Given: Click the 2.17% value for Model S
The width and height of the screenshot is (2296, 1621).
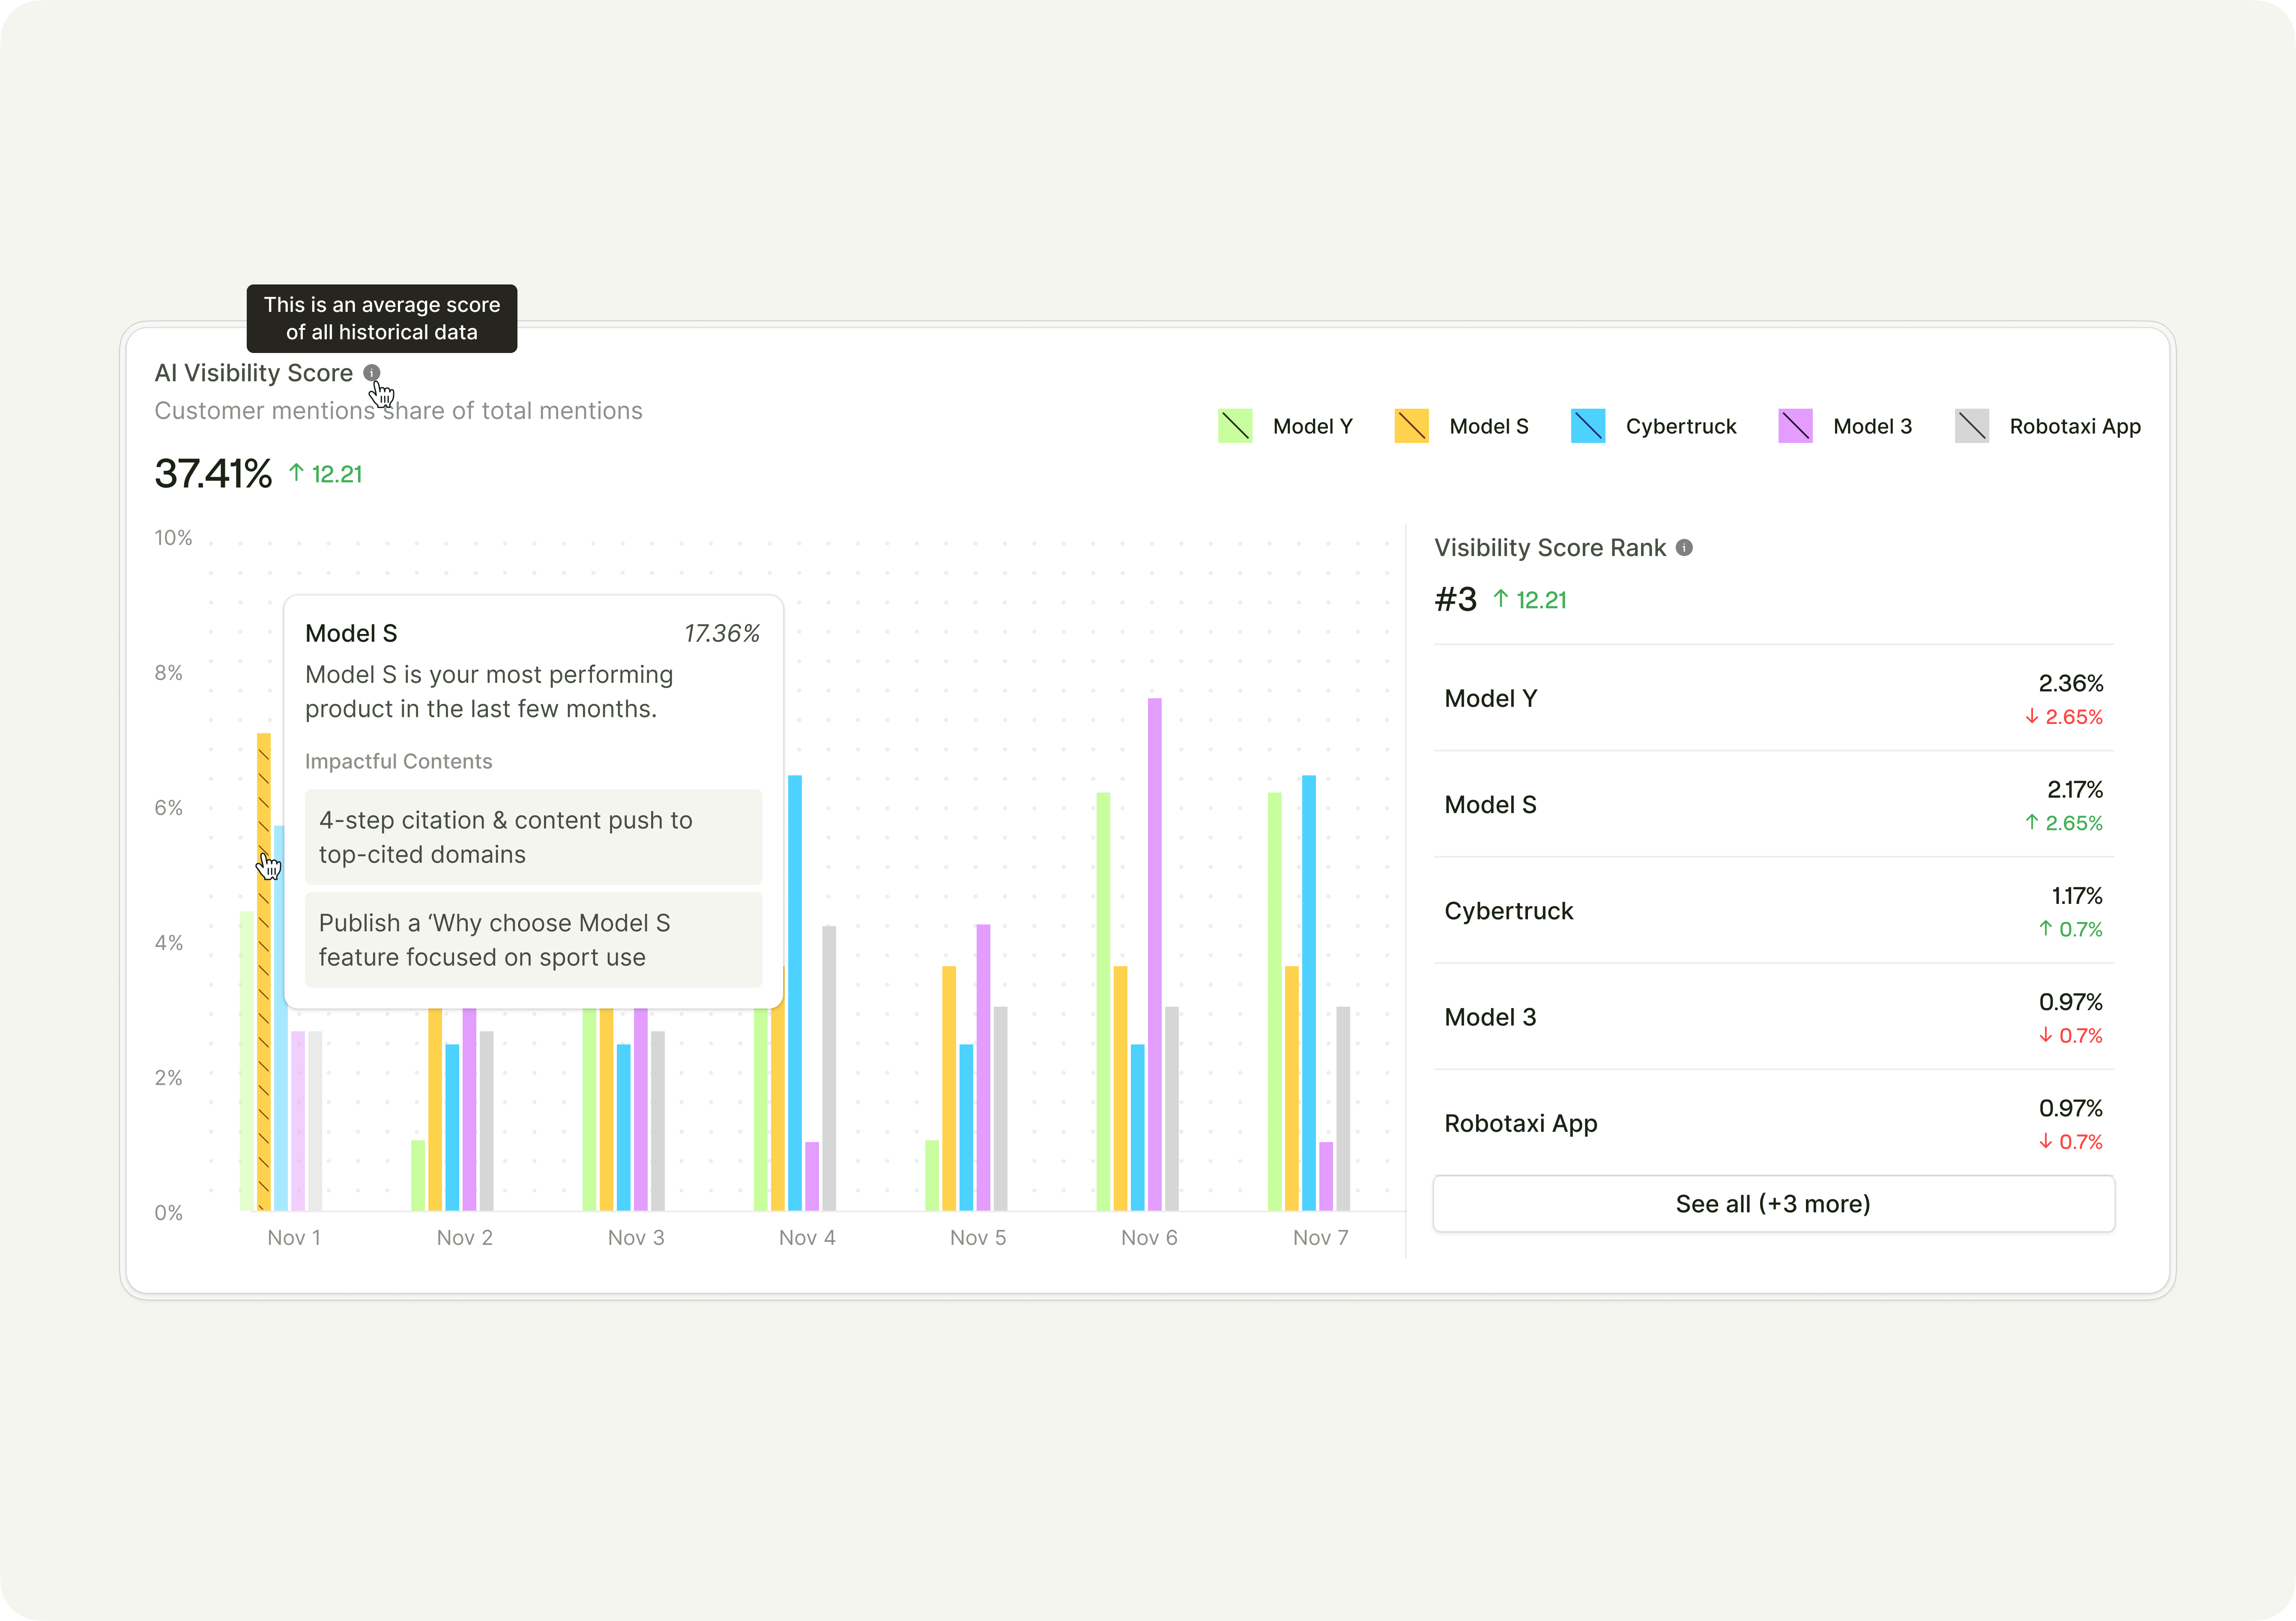Looking at the screenshot, I should click(2075, 790).
